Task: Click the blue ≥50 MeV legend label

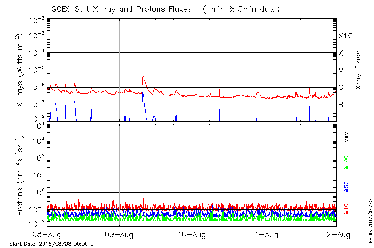Action: tap(346, 185)
